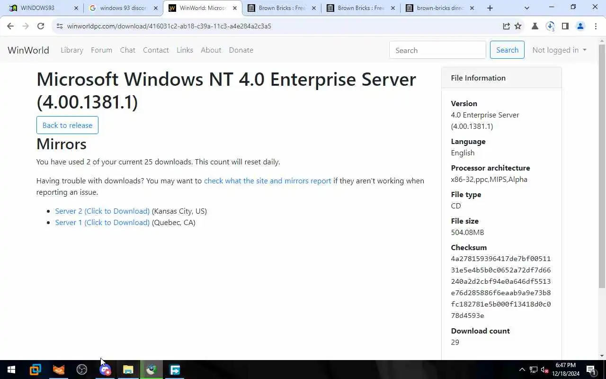
Task: Open Discord from the taskbar
Action: [105, 370]
